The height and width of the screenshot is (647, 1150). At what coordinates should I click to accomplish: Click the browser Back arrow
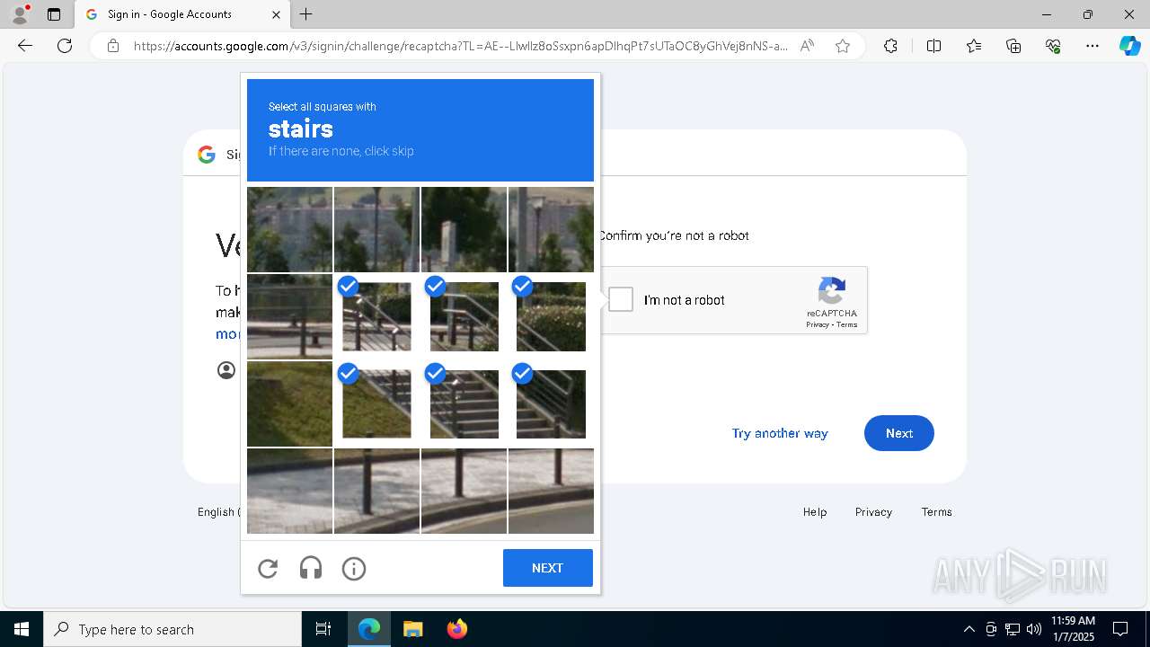[x=25, y=46]
